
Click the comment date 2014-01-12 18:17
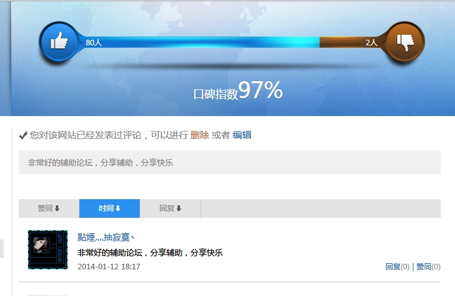(109, 266)
